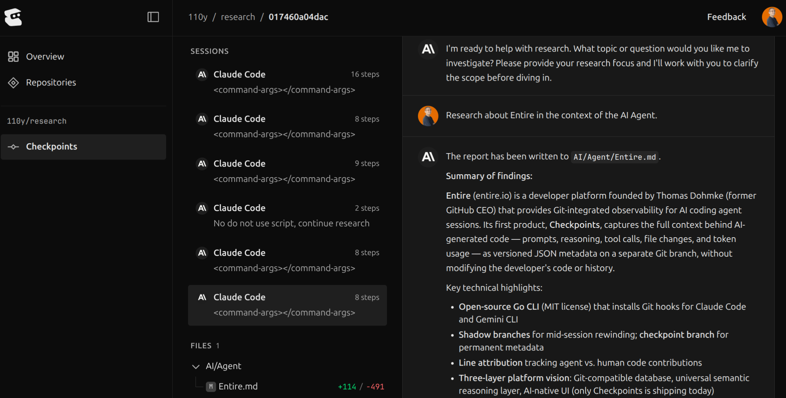This screenshot has height=398, width=786.
Task: Click the bold 'Line attribution' bullet text
Action: (490, 363)
